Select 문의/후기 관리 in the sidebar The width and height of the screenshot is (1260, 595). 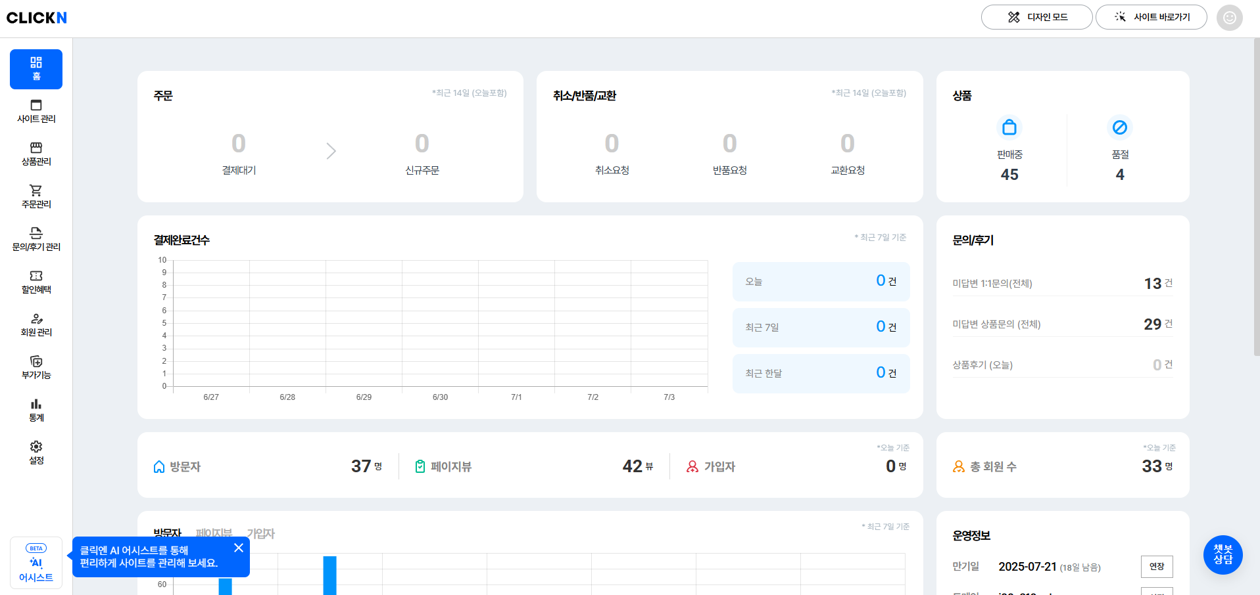tap(36, 240)
